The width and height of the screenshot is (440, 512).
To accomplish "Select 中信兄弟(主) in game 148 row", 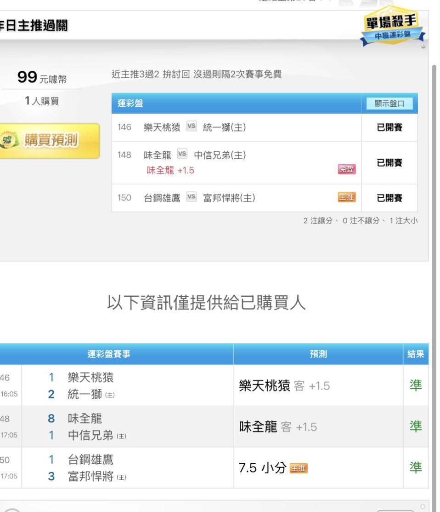I will click(220, 155).
